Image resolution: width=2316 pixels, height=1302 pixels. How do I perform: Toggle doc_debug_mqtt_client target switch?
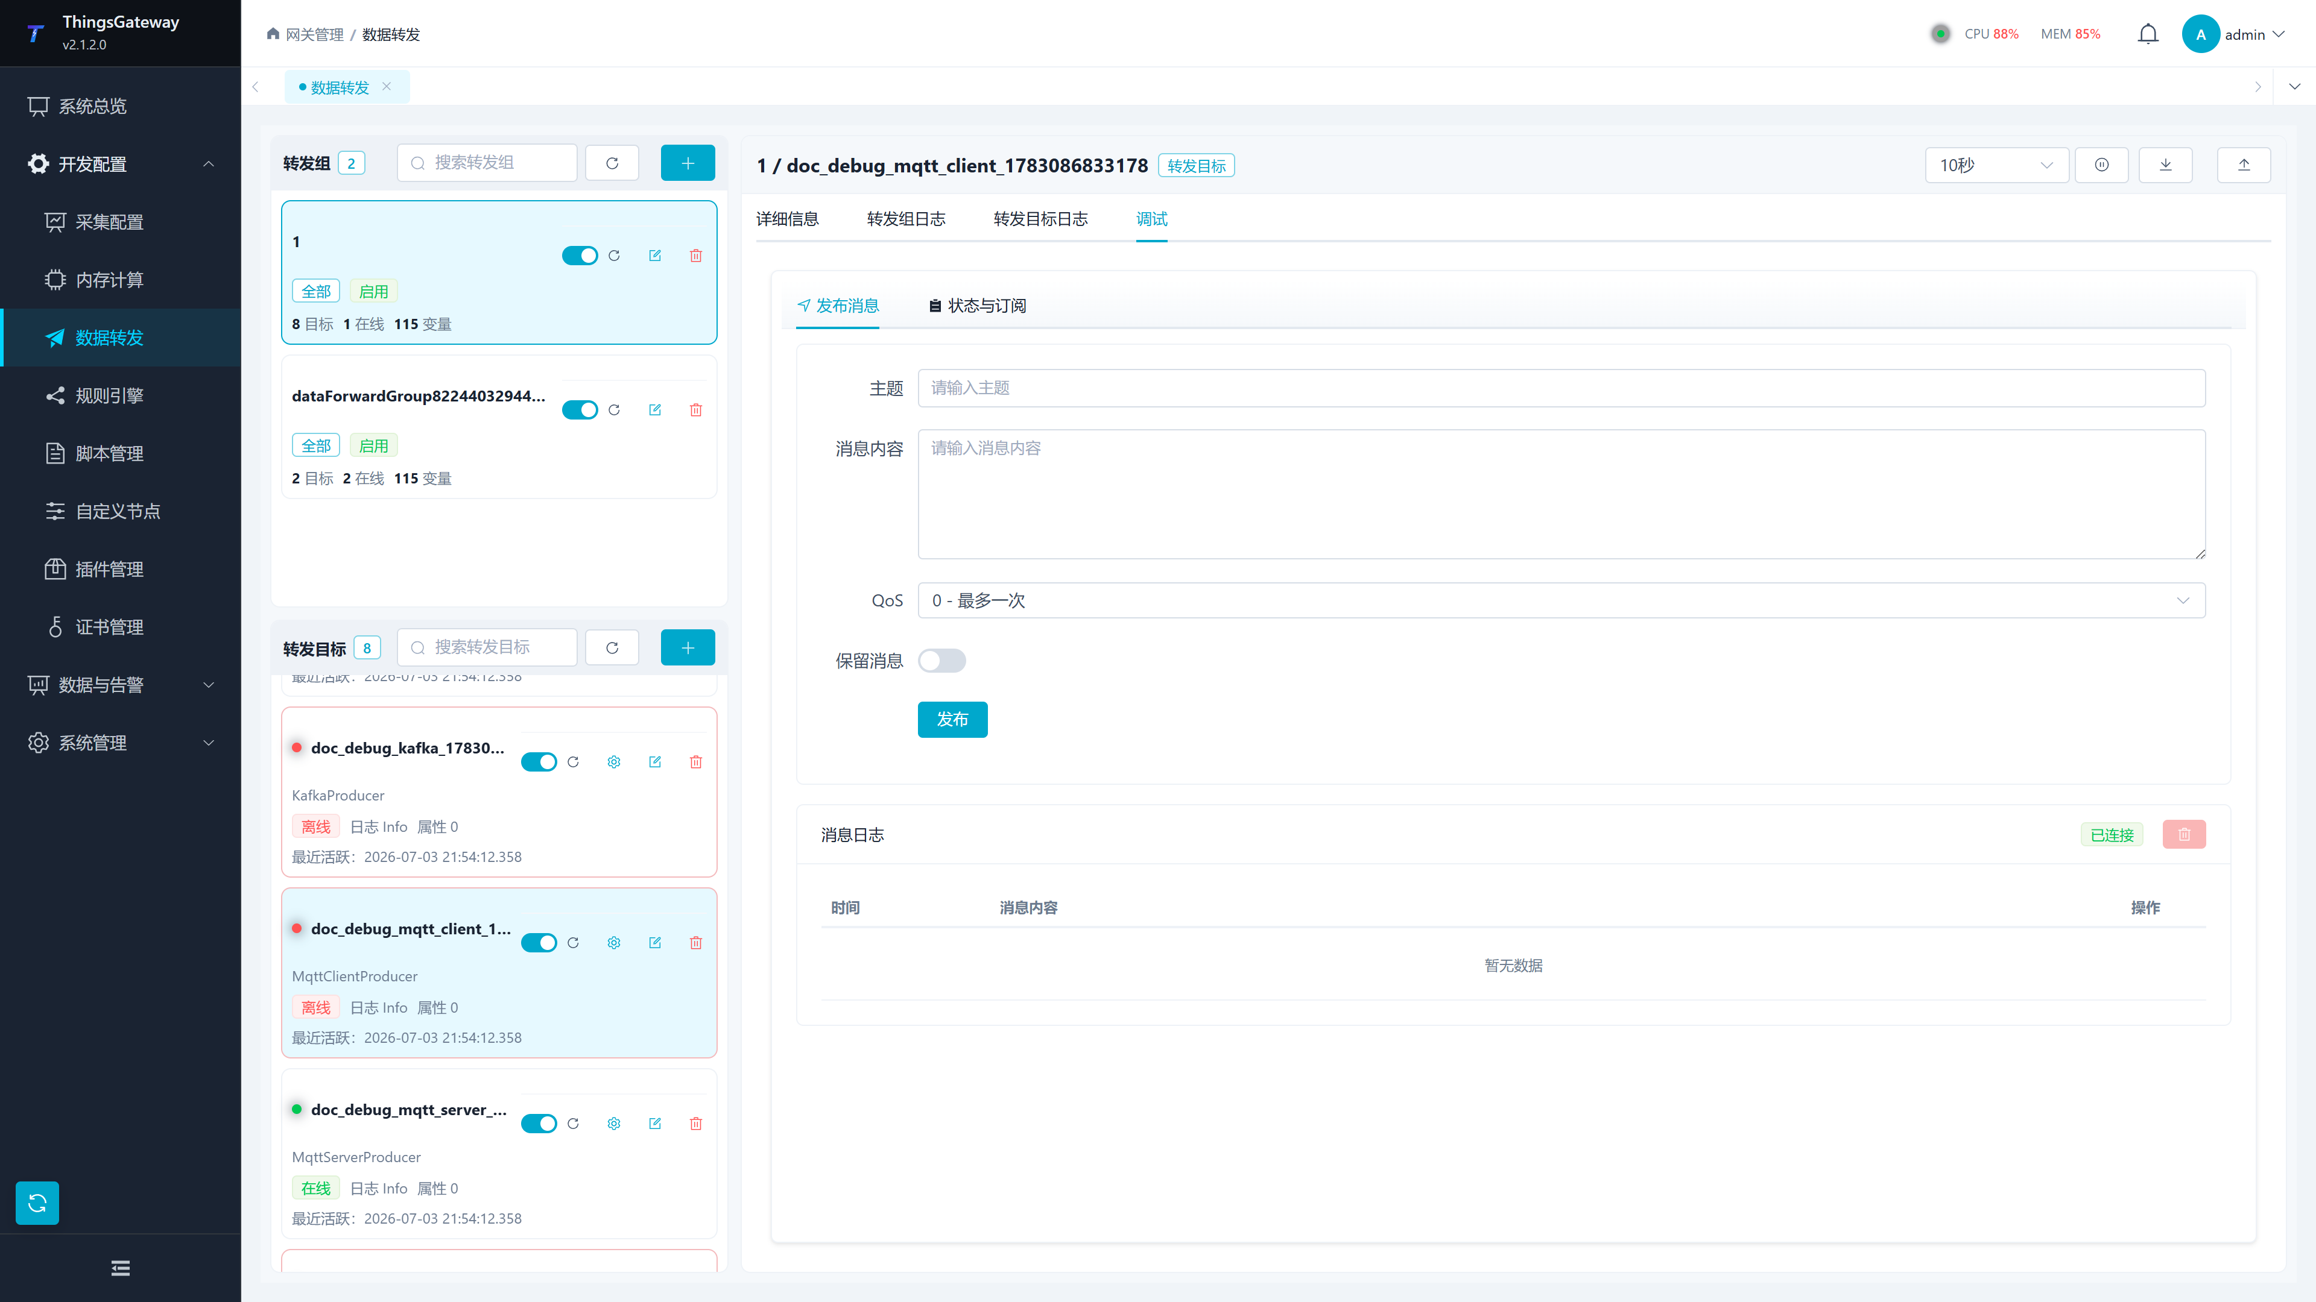(539, 943)
